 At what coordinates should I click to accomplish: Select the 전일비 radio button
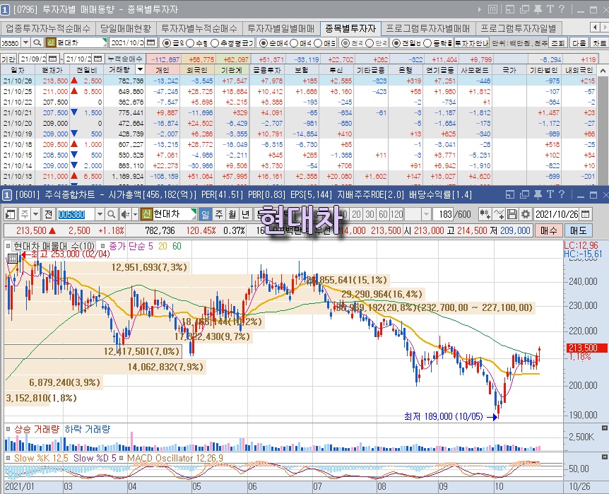coord(396,43)
